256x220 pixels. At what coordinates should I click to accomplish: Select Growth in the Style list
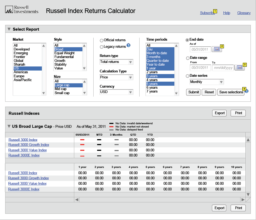(x=60, y=61)
